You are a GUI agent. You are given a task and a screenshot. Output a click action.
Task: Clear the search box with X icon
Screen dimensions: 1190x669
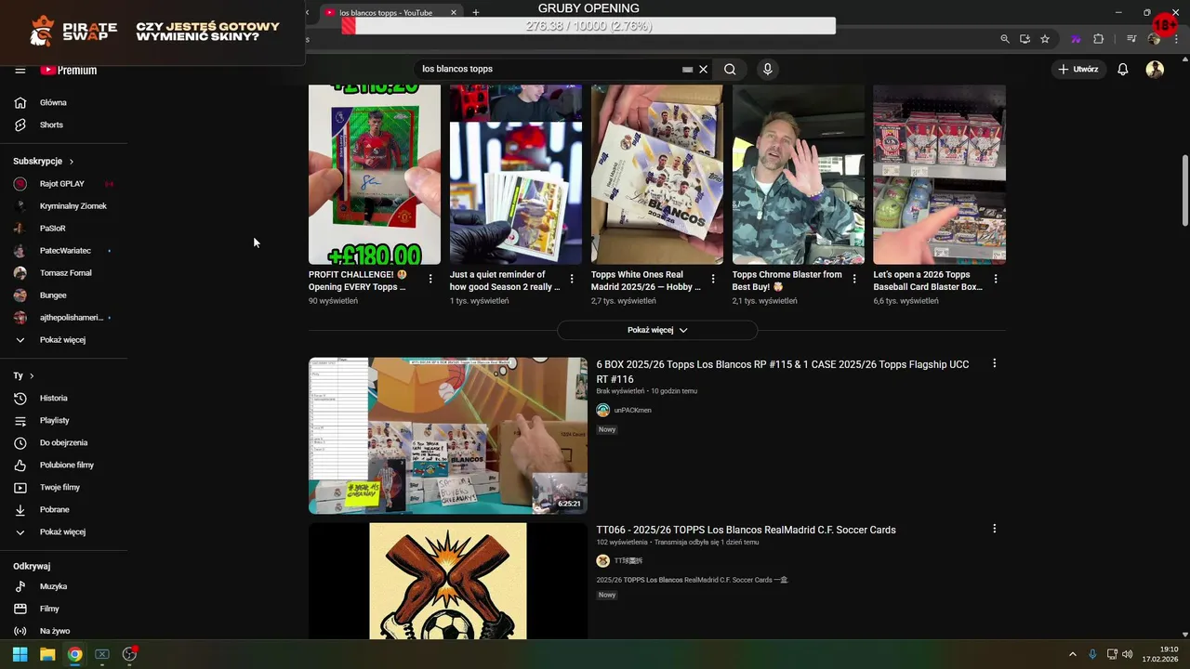(x=703, y=69)
